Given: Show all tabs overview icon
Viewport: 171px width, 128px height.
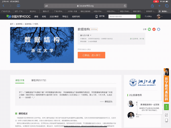Looking at the screenshot, I should click(167, 6).
